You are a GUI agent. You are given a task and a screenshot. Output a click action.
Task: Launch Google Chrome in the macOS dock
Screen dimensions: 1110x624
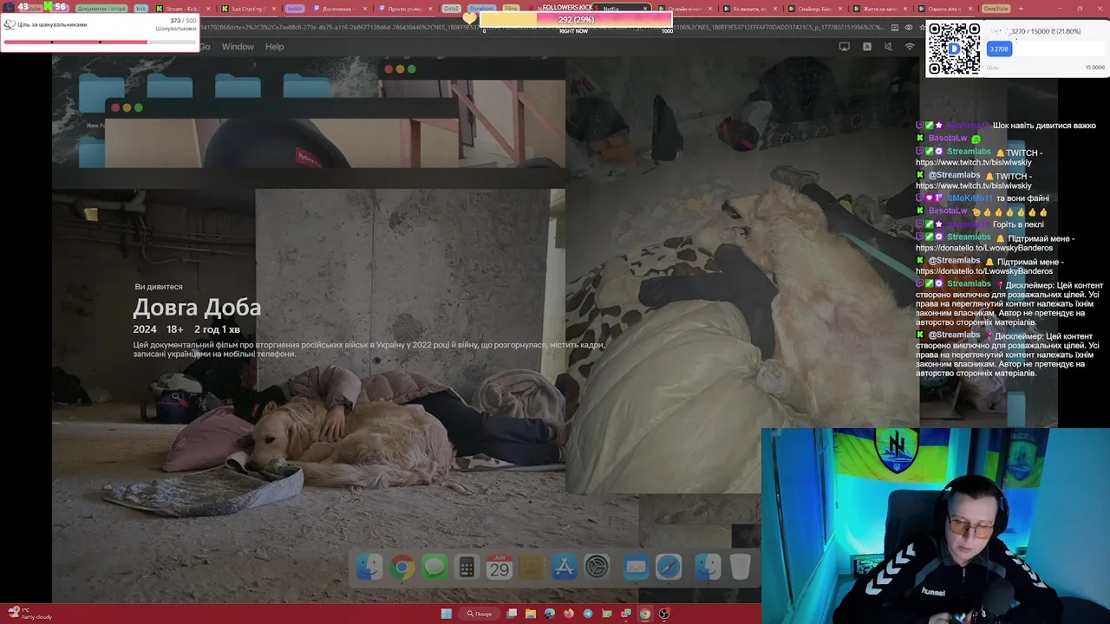[402, 568]
